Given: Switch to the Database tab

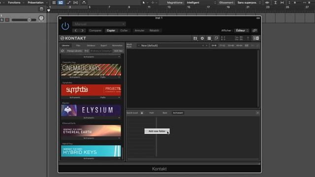Looking at the screenshot, I should tap(91, 46).
